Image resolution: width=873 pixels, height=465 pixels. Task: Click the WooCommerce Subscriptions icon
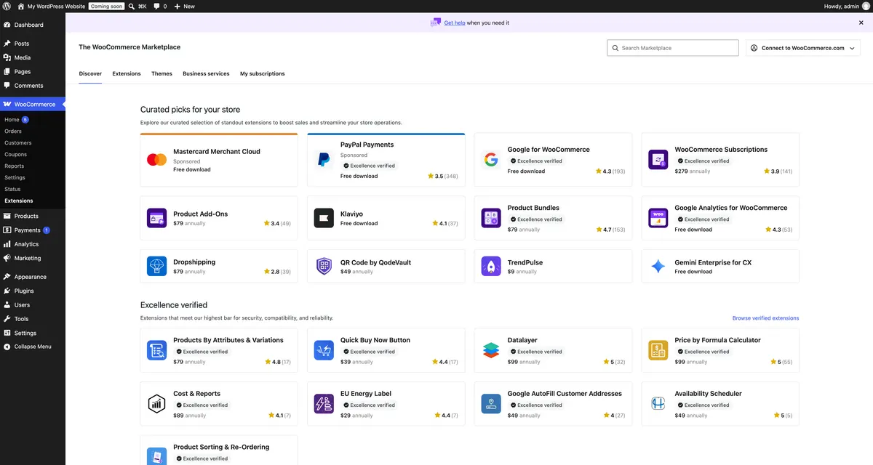(658, 160)
